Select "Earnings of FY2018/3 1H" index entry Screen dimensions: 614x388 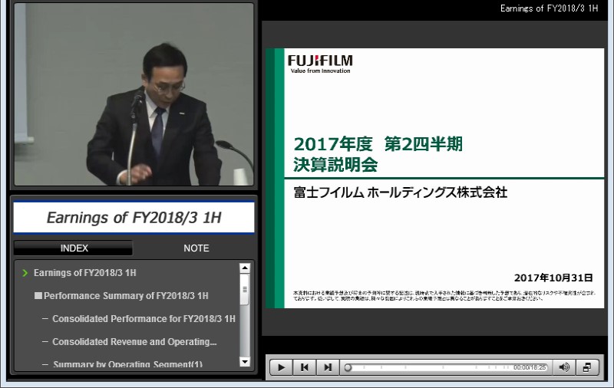click(x=85, y=273)
